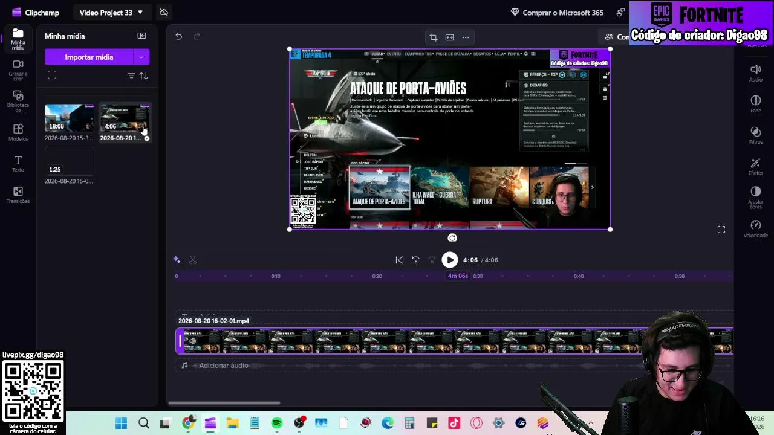
Task: Click the fit to frame icon
Action: 450,37
